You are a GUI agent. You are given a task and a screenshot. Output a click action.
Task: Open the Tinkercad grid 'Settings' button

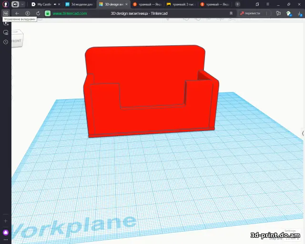(290, 231)
